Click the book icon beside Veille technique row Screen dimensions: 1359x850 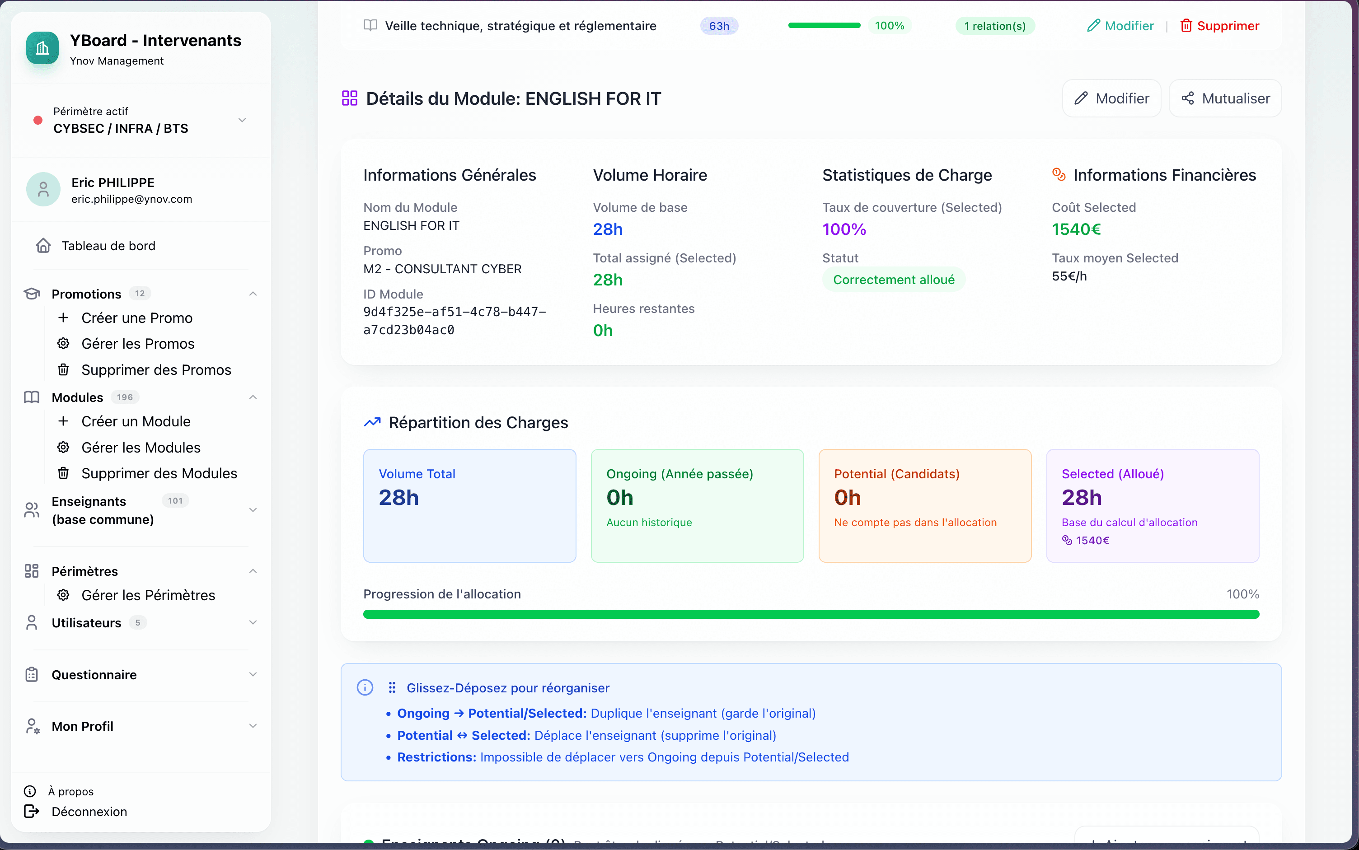(370, 25)
